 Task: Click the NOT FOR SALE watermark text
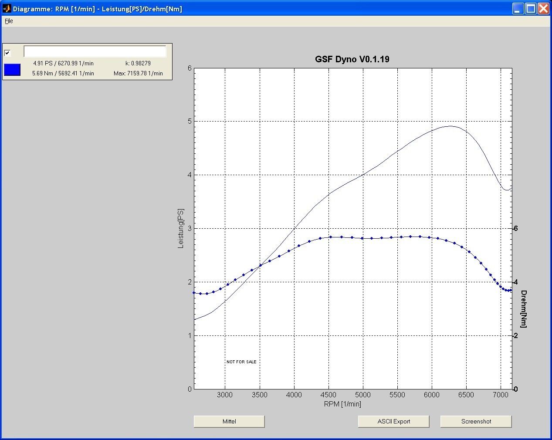pos(241,362)
